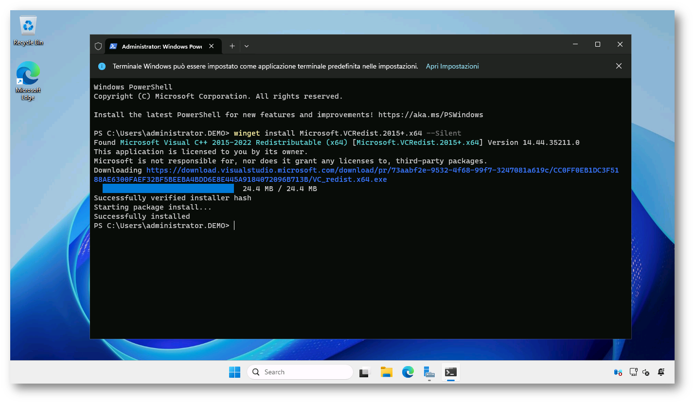Open the remote display tray icon

(633, 372)
